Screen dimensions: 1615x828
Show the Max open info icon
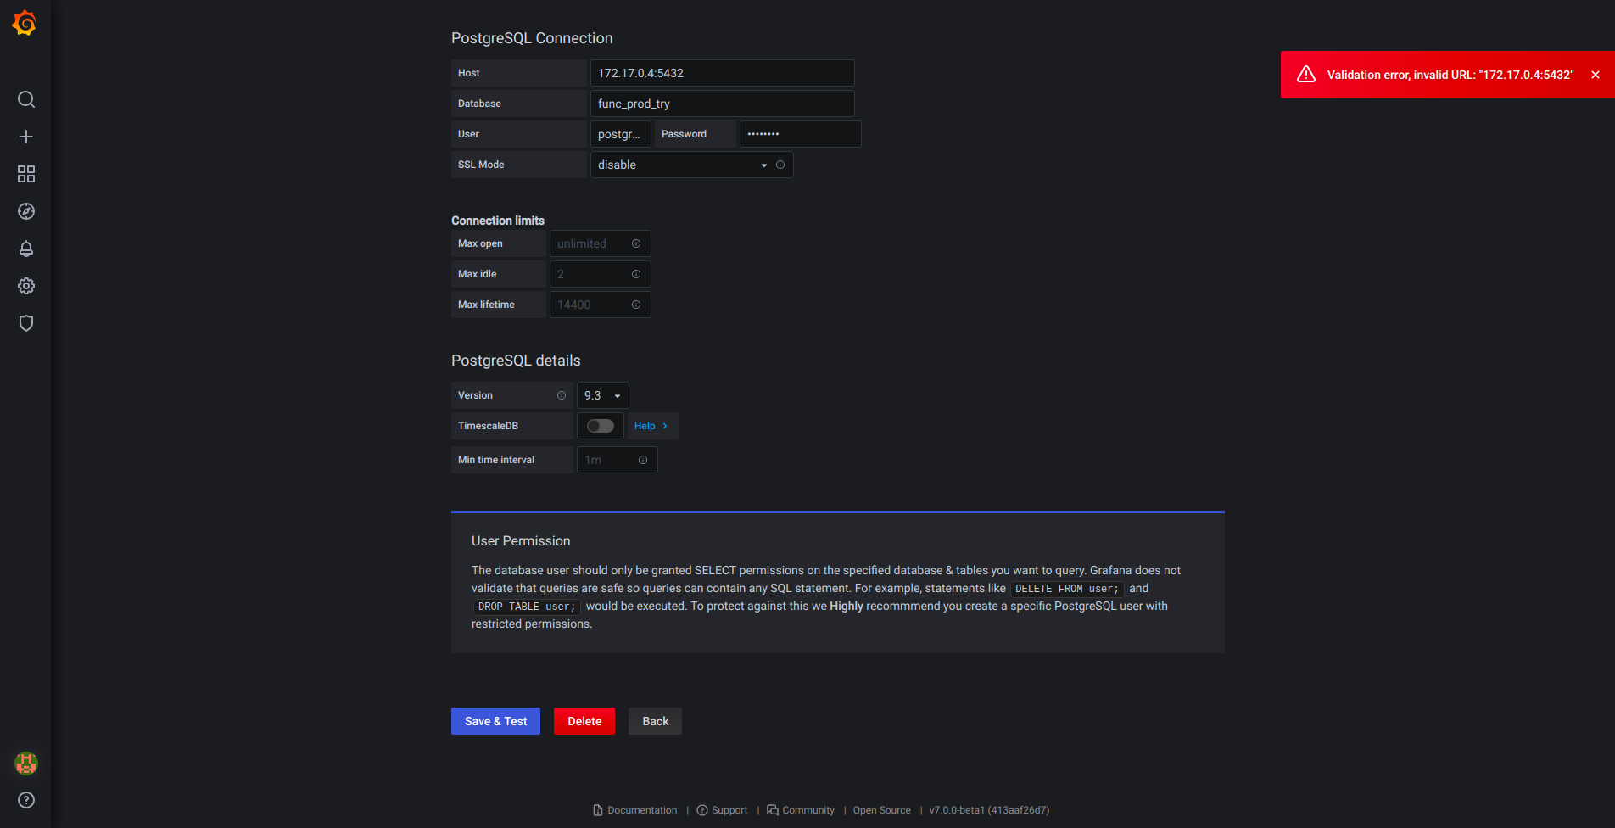coord(636,243)
